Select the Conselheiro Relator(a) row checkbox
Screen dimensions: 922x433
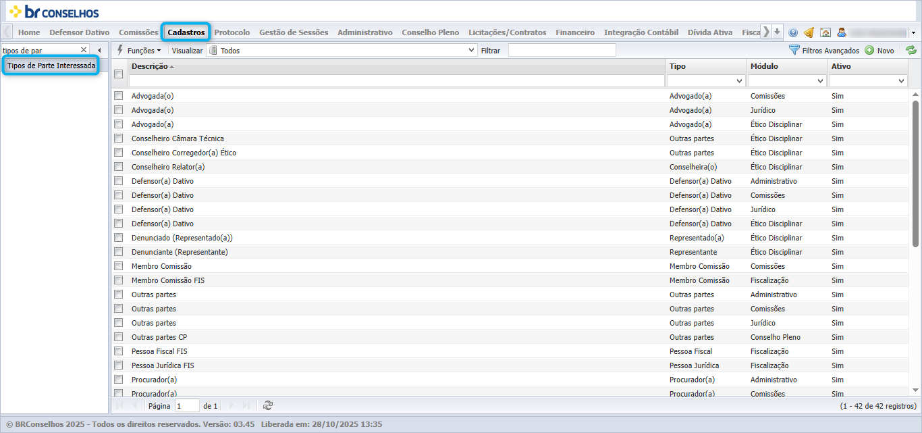[119, 167]
